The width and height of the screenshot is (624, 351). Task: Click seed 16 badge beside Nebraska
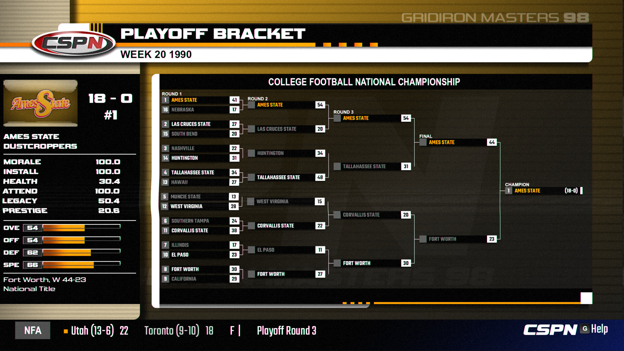[x=165, y=110]
